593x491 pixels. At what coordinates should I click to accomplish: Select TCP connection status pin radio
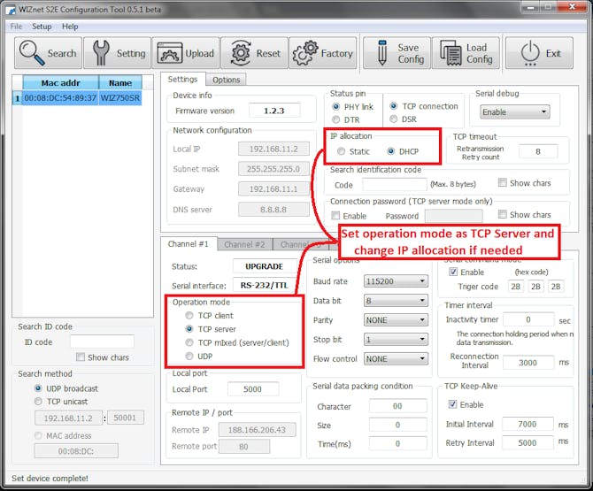click(393, 106)
